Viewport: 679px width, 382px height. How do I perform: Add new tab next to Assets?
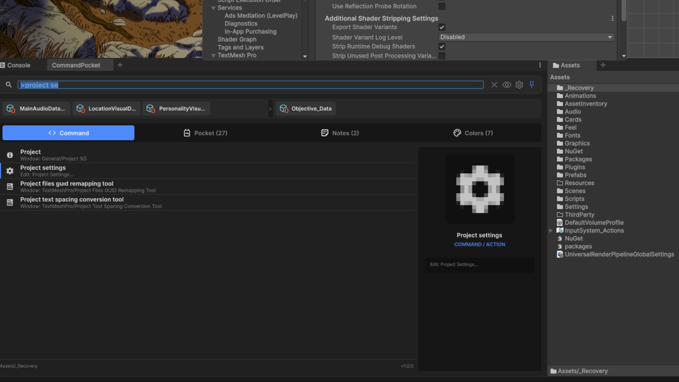click(603, 65)
